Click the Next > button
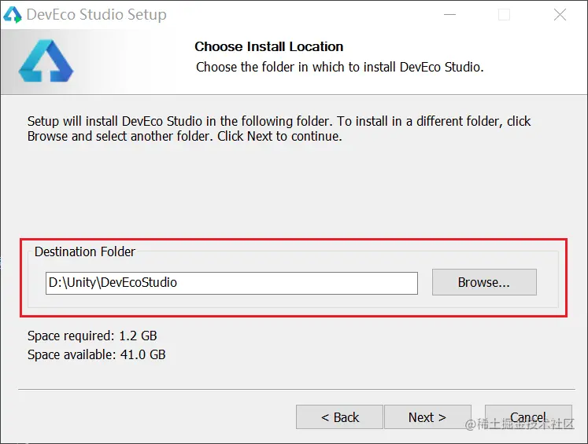This screenshot has width=588, height=444. (427, 416)
